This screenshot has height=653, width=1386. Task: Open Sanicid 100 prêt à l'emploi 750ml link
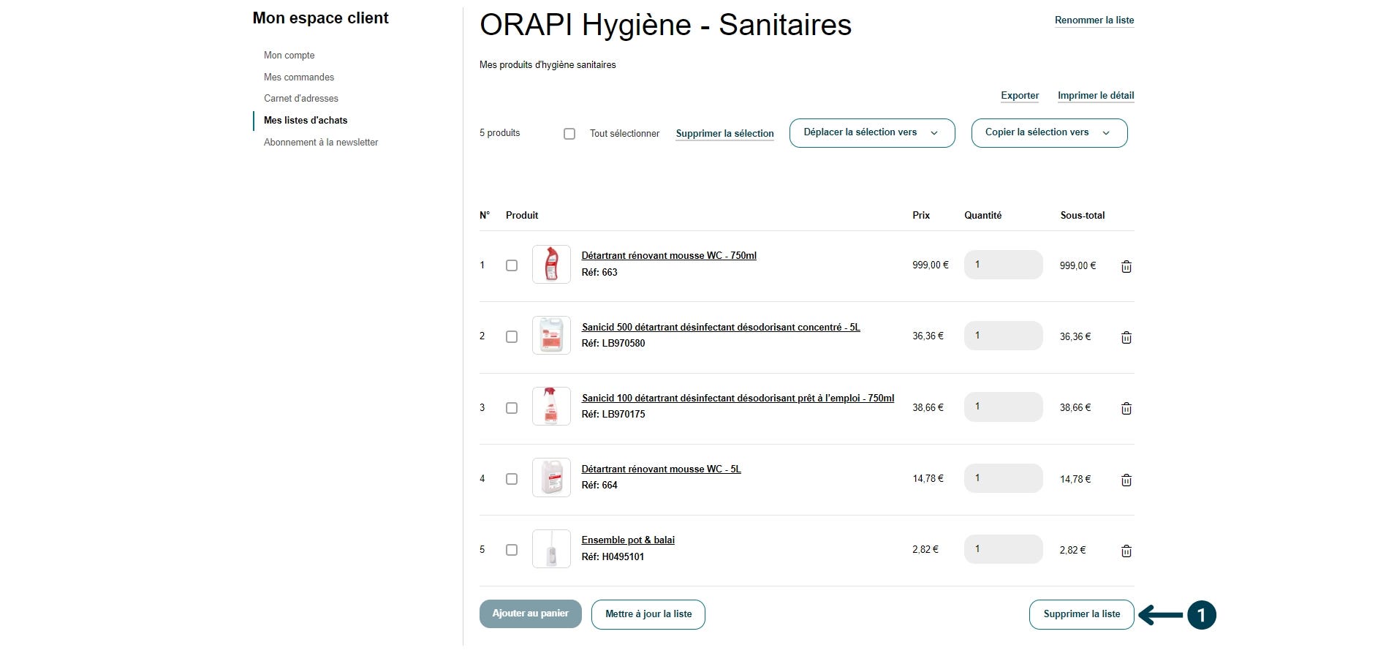738,399
